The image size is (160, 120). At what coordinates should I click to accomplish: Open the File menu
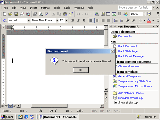(x=6, y=8)
